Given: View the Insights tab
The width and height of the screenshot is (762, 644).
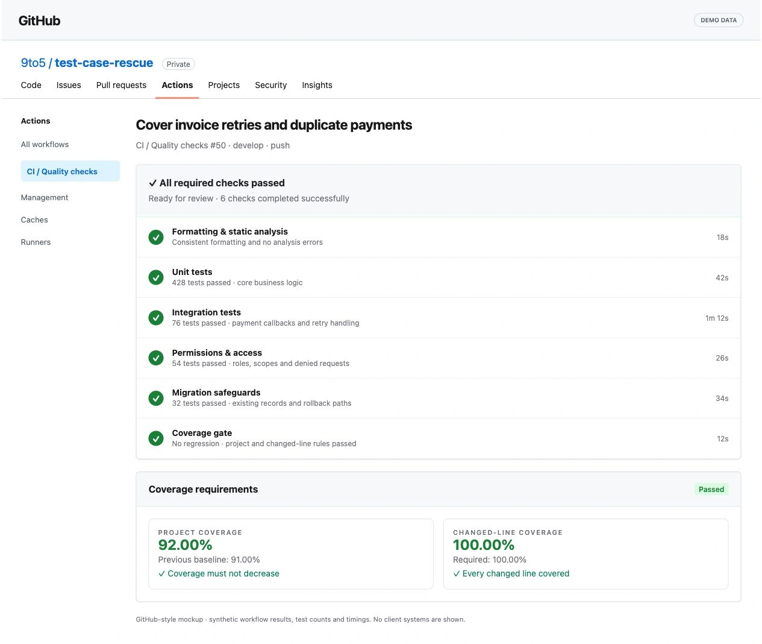Looking at the screenshot, I should [x=317, y=85].
